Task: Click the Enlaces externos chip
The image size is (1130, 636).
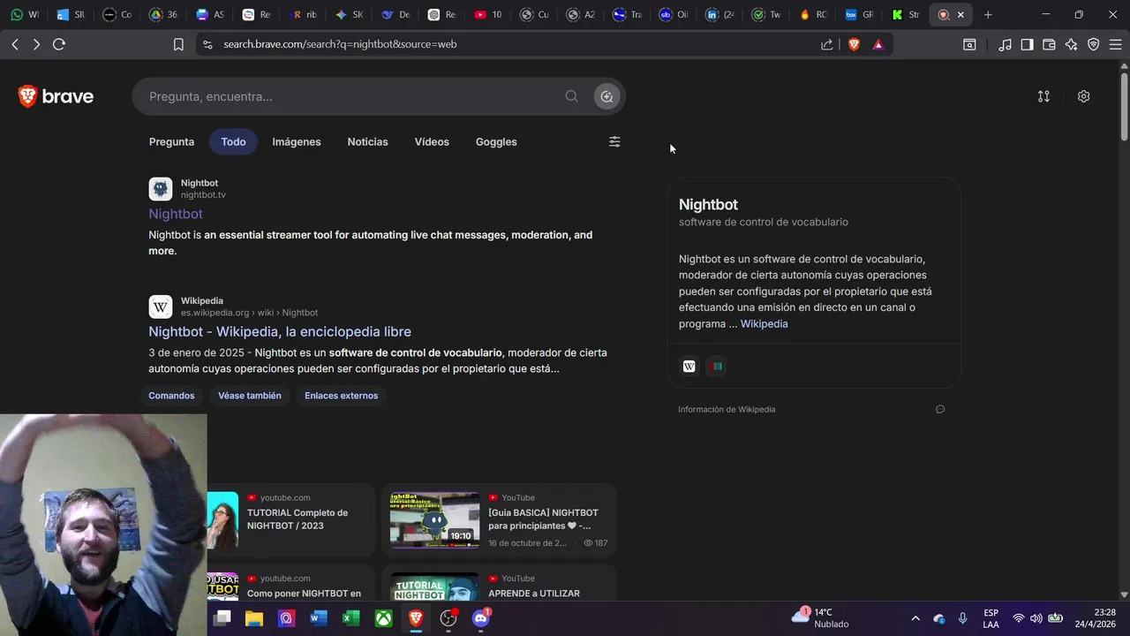Action: (341, 396)
